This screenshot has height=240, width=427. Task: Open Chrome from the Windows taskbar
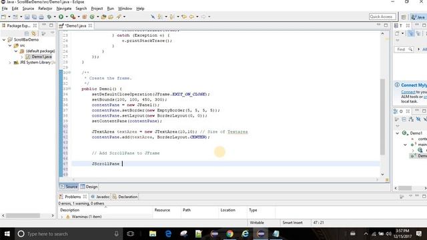tap(230, 234)
